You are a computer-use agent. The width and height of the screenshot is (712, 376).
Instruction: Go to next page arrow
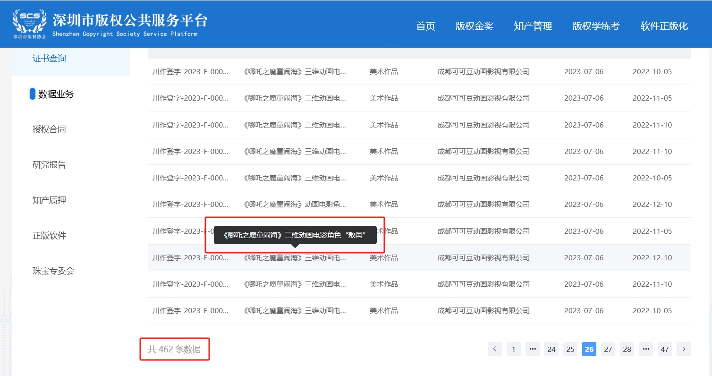(684, 349)
